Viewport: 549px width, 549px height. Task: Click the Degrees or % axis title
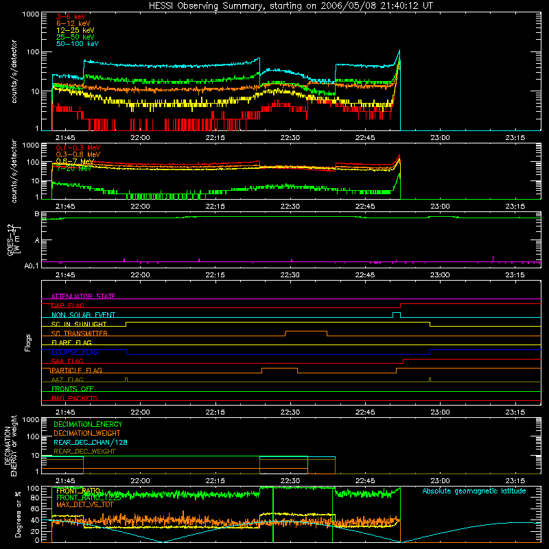coord(19,514)
